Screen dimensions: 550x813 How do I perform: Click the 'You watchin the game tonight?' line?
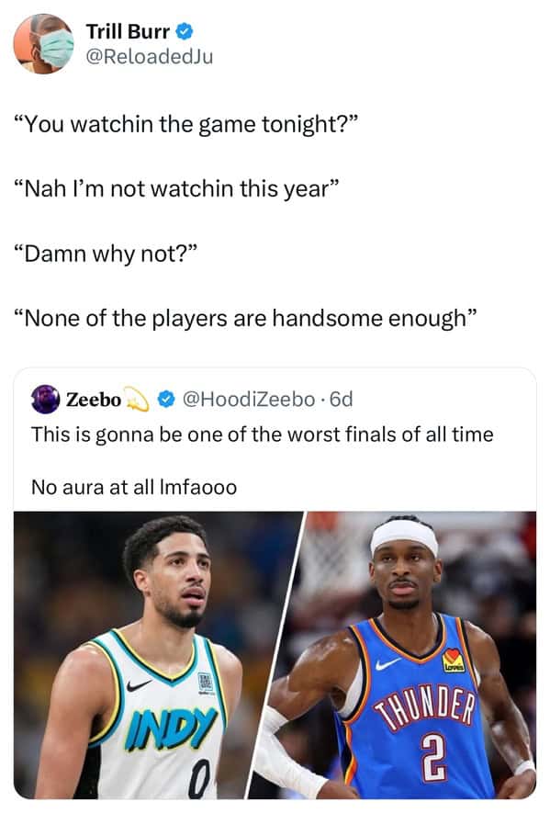click(x=186, y=124)
